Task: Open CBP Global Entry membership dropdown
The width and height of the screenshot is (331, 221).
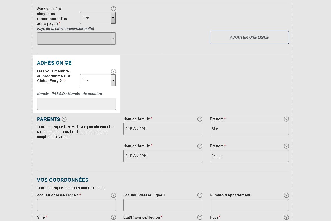Action: pyautogui.click(x=98, y=80)
